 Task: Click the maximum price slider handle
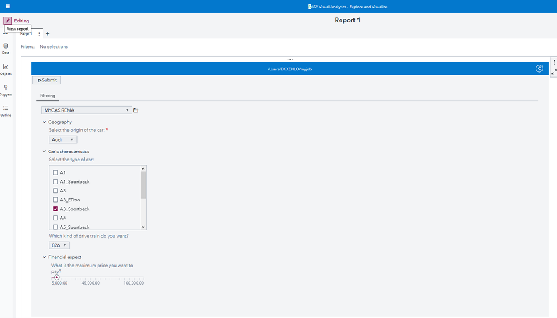(56, 277)
